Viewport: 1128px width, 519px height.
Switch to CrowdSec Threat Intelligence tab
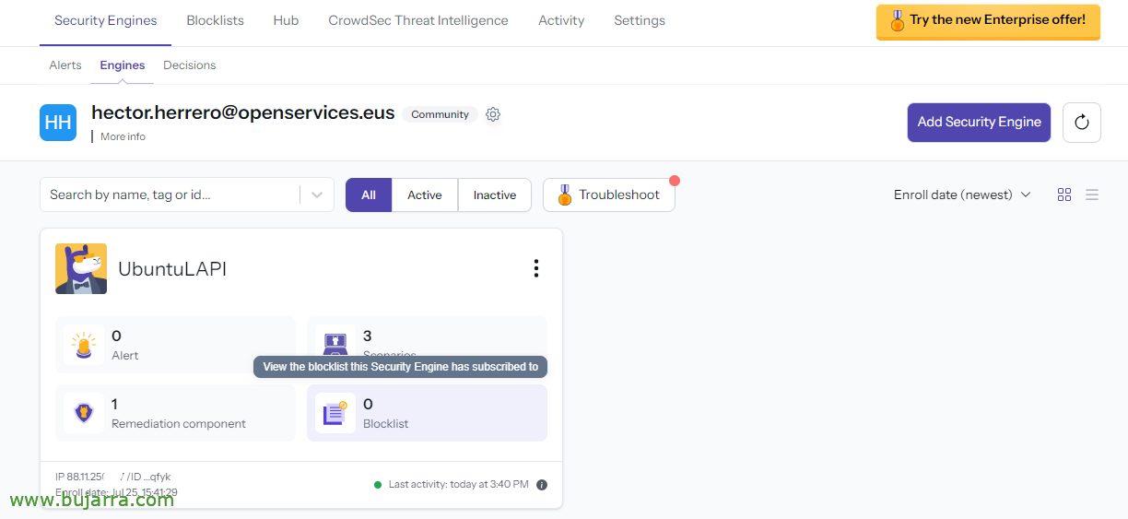(418, 20)
